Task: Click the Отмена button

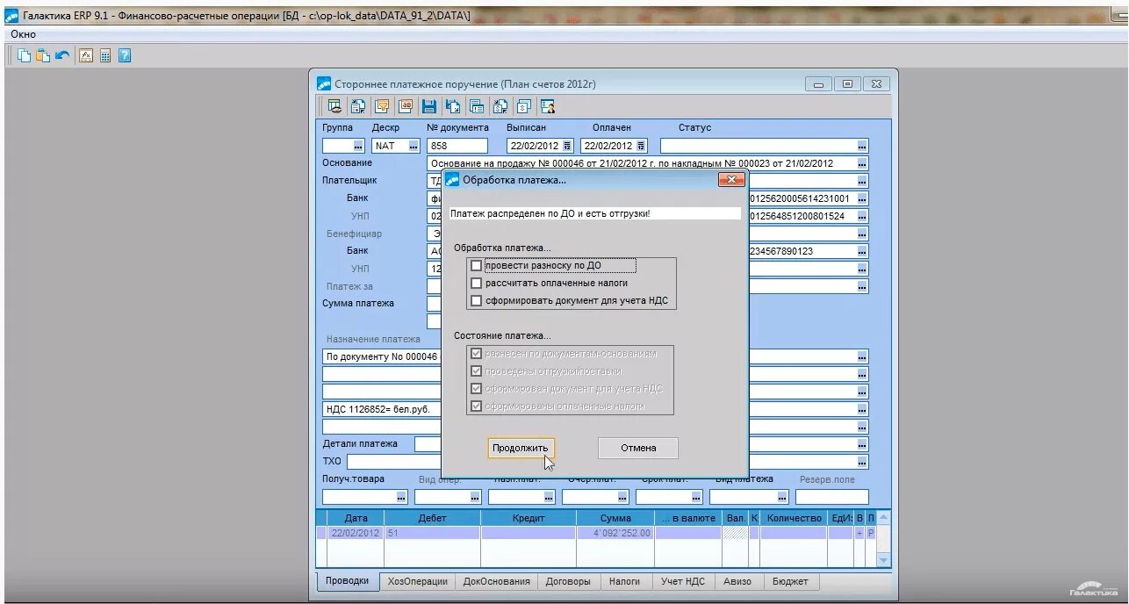Action: coord(638,448)
